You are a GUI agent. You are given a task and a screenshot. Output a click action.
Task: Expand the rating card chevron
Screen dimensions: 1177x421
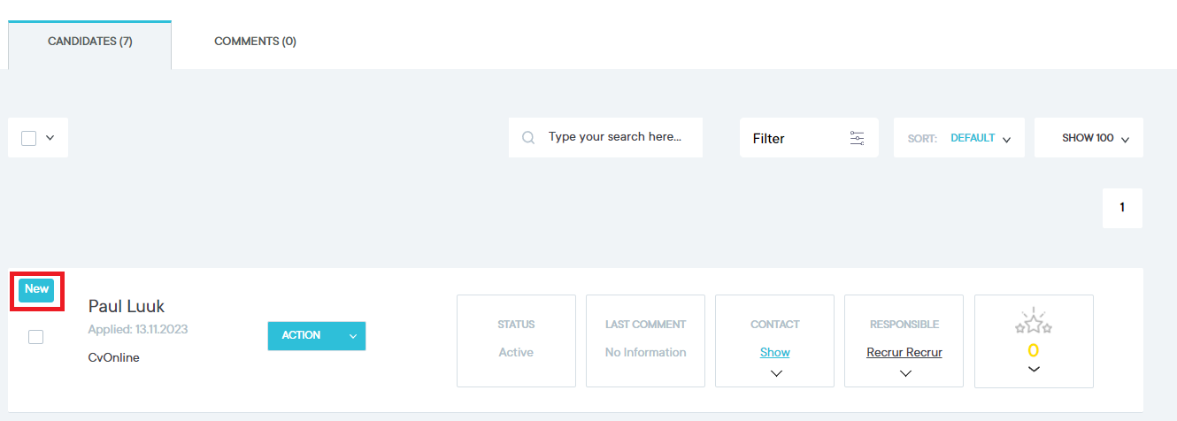click(1033, 370)
